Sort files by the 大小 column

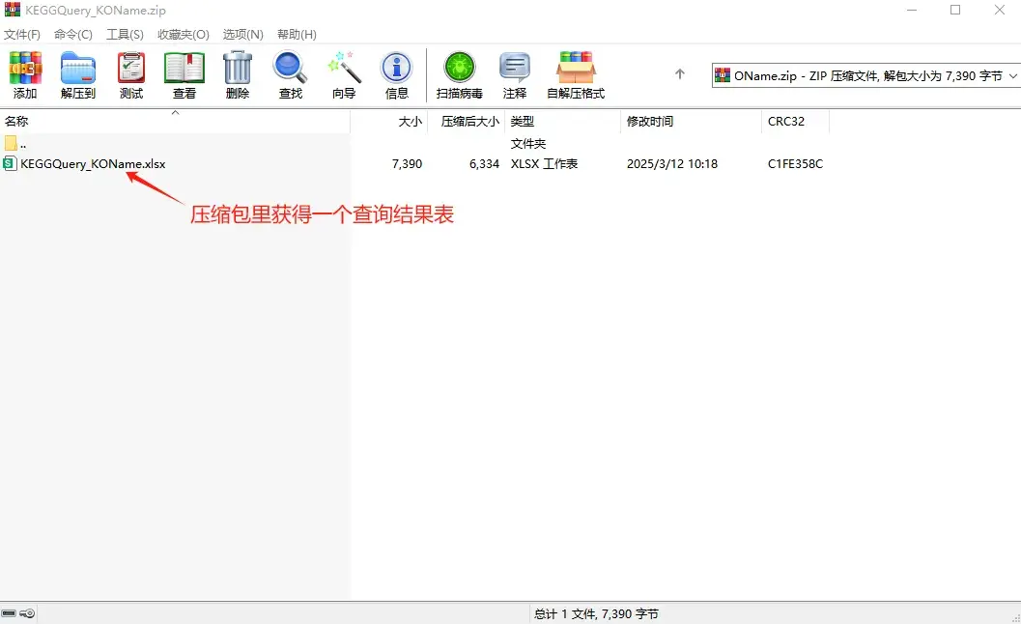point(410,121)
